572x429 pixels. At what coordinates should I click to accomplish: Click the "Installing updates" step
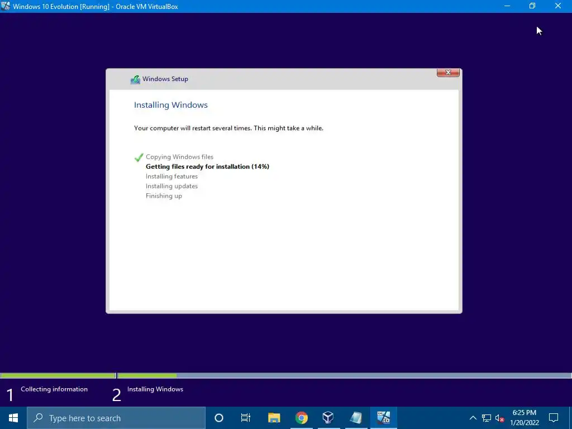click(x=171, y=186)
